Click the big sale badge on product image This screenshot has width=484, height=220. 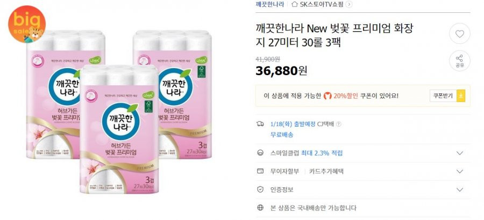tap(26, 24)
